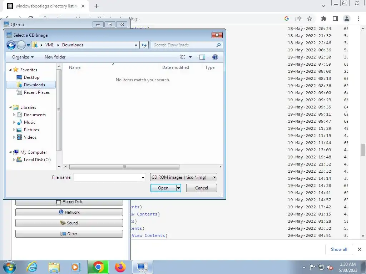Click Show all downloads in Chrome
This screenshot has height=274, width=366.
[x=339, y=249]
